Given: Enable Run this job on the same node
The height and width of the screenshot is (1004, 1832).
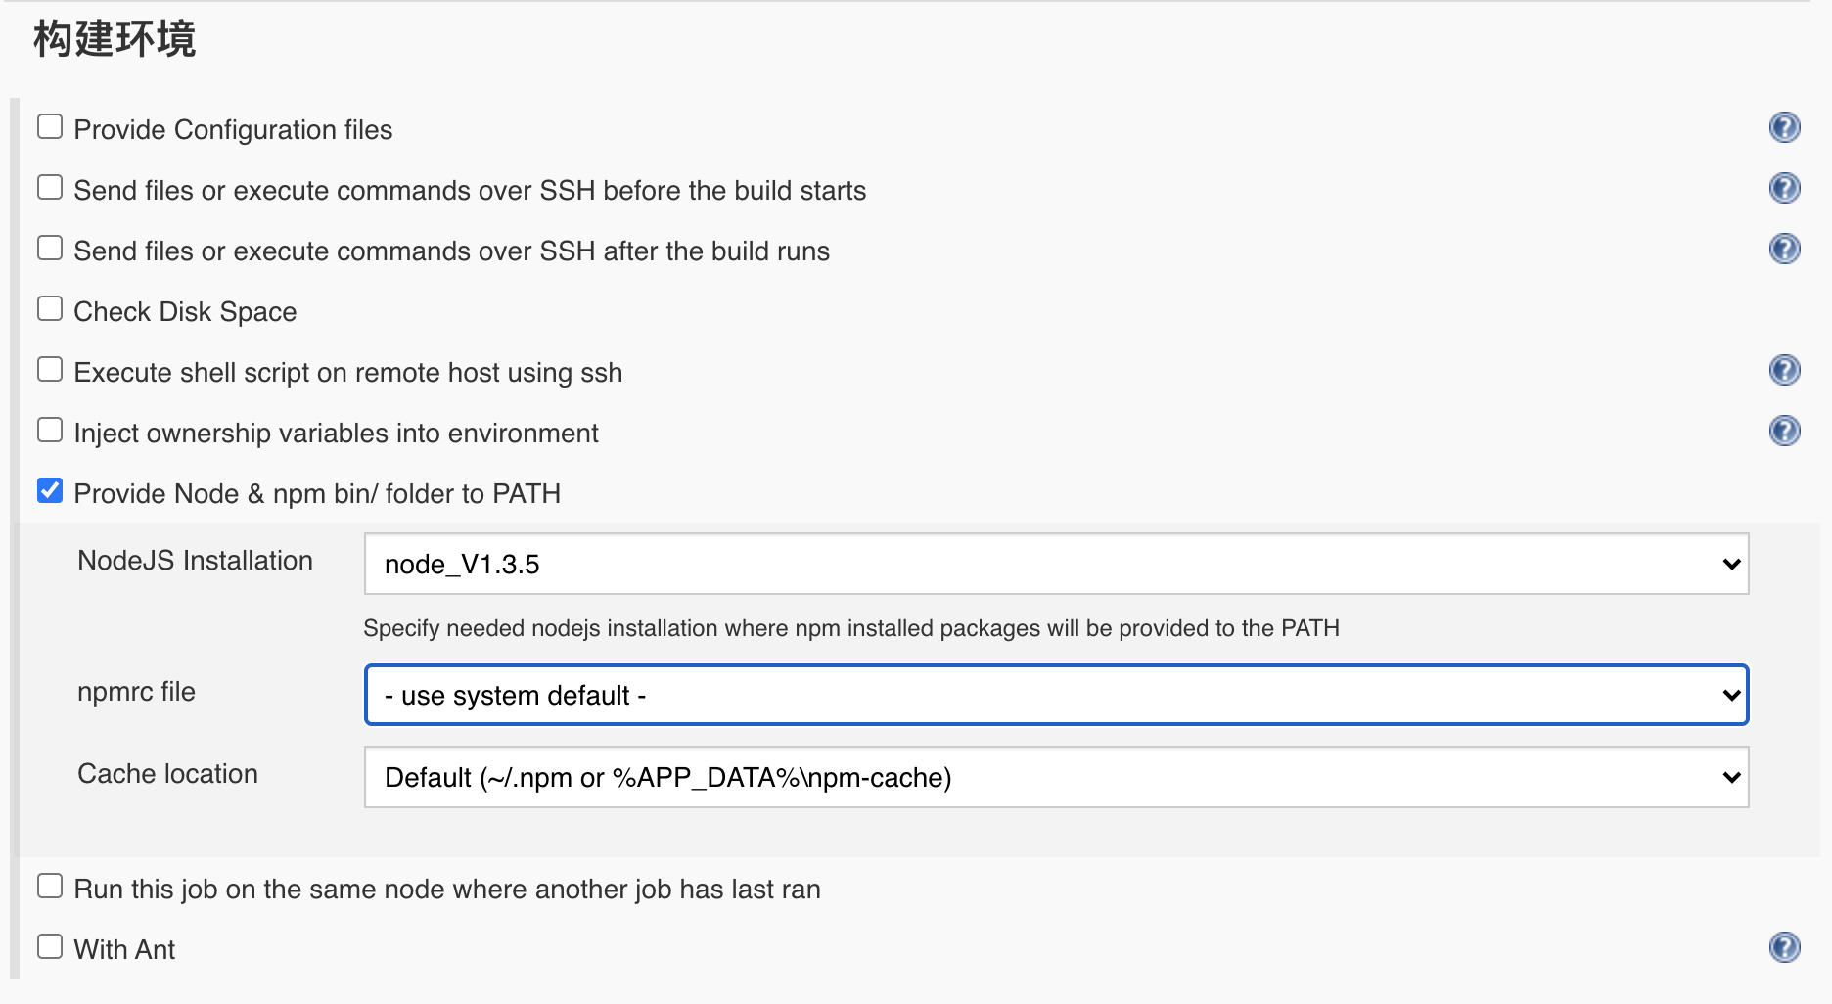Looking at the screenshot, I should coord(50,887).
